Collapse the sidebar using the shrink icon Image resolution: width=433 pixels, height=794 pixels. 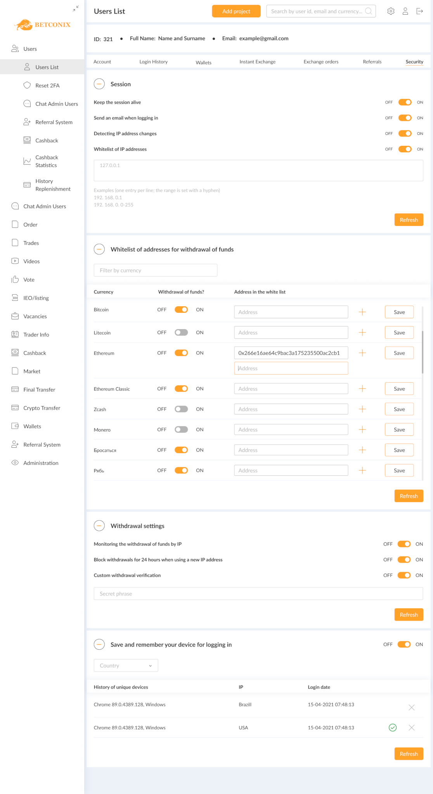[76, 8]
